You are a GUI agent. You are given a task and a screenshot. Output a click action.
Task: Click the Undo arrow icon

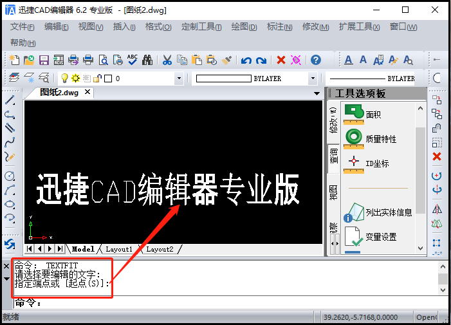(x=246, y=60)
